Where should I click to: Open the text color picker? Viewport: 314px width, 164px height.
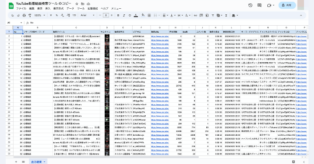[136, 15]
